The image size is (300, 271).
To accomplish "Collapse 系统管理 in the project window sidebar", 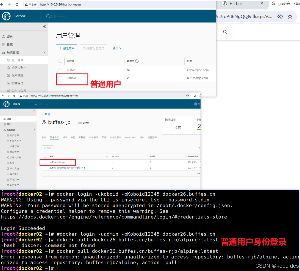I will point(34,130).
